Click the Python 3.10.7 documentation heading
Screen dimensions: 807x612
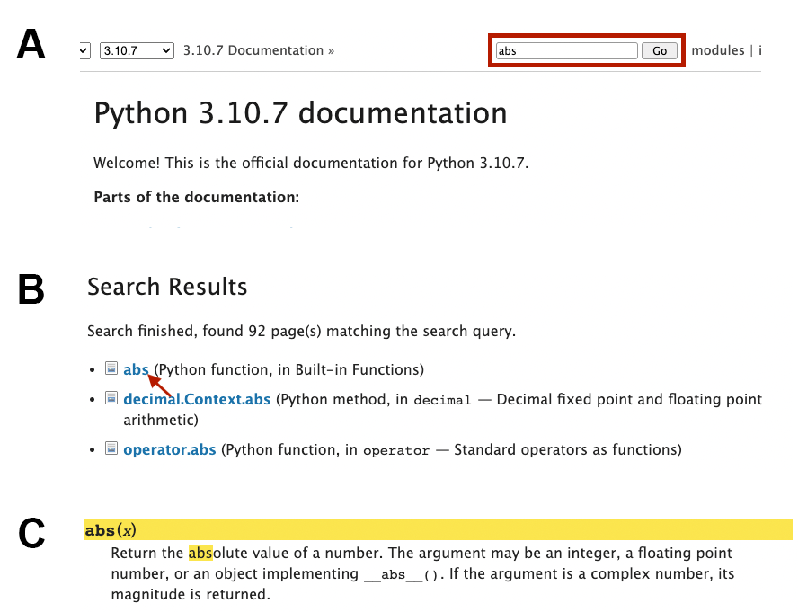tap(300, 114)
